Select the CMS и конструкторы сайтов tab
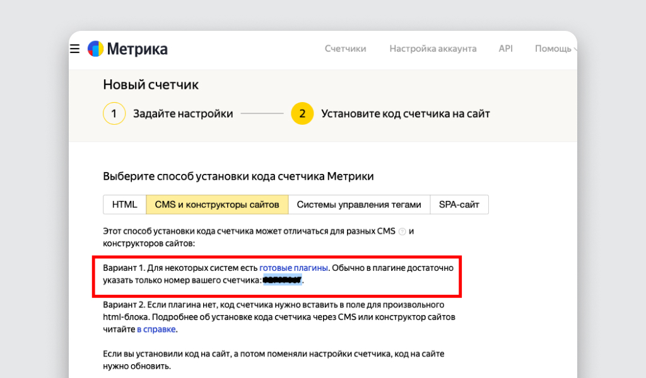 click(x=217, y=204)
